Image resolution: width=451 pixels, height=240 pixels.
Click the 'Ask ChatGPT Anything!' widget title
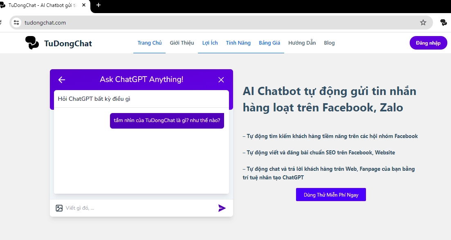[141, 79]
